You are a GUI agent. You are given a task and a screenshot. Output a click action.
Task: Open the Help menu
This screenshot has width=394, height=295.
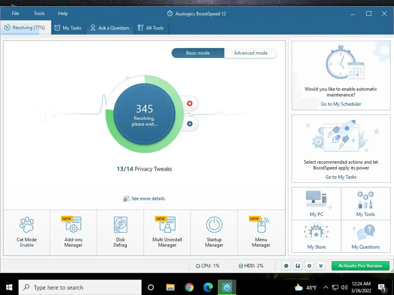click(63, 13)
